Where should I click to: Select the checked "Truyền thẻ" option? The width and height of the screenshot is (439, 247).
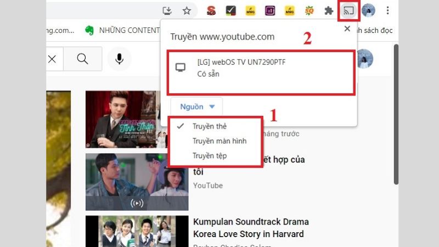point(209,126)
